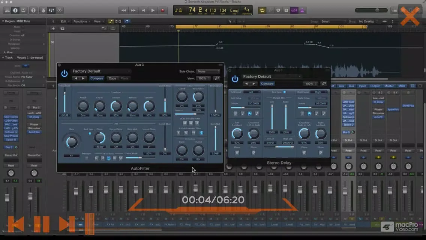This screenshot has width=426, height=240.
Task: Open AutoFilter Factory Default preset menu
Action: pyautogui.click(x=101, y=71)
